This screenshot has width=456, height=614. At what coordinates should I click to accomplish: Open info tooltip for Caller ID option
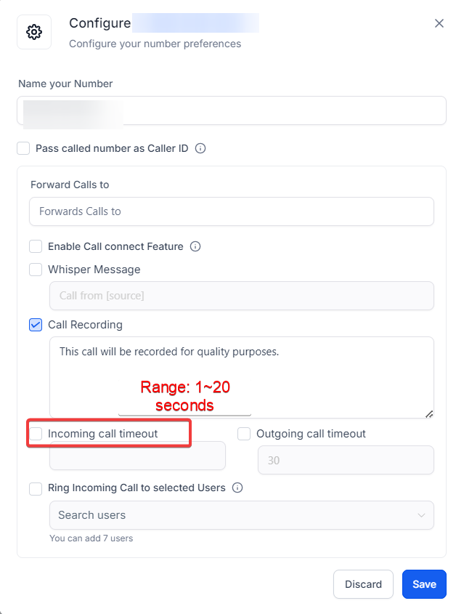coord(200,148)
